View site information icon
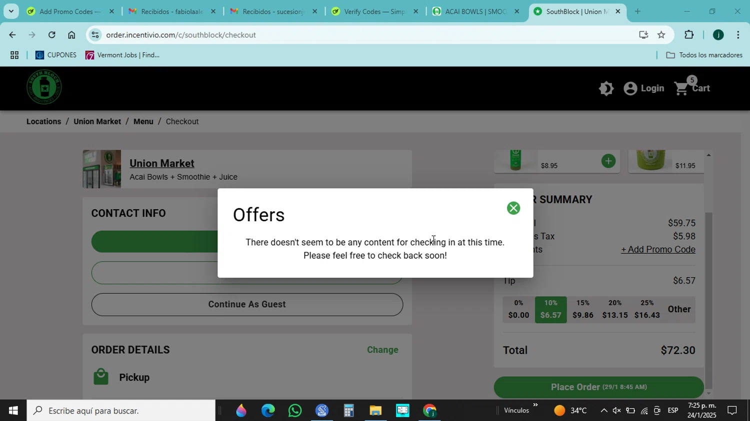The image size is (750, 421). [x=95, y=35]
